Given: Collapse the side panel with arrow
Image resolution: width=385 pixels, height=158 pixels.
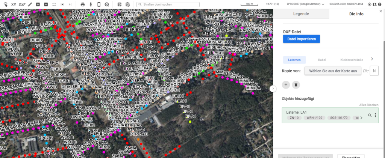Looking at the screenshot, I should pos(273,89).
